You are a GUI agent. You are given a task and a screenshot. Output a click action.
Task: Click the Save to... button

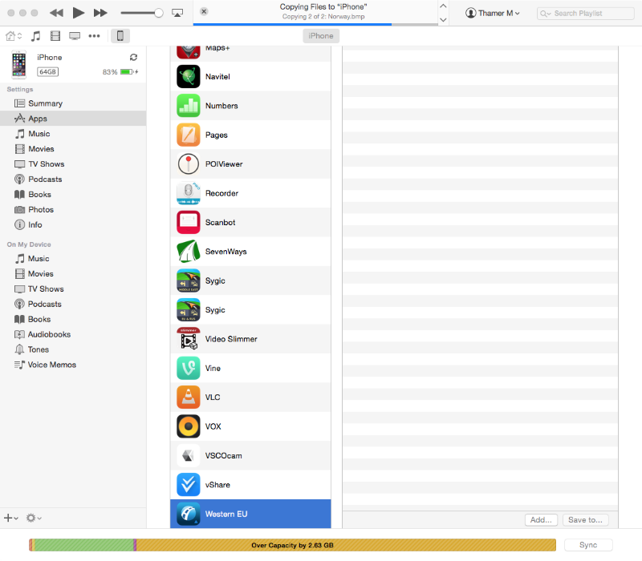tap(585, 519)
